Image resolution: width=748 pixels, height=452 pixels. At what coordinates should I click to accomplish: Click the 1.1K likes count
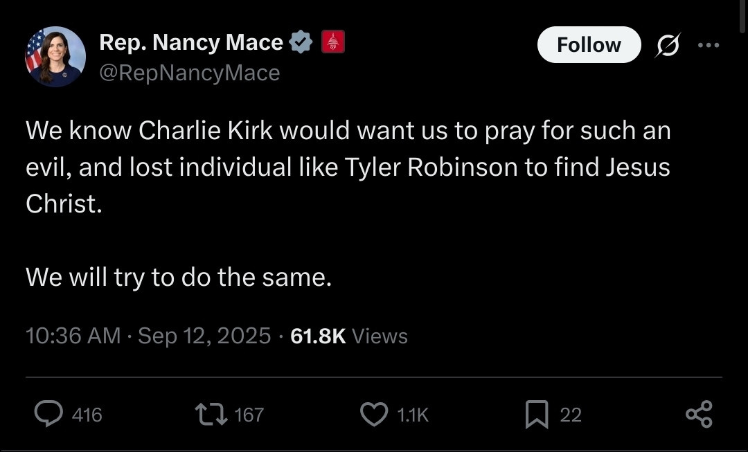point(413,415)
